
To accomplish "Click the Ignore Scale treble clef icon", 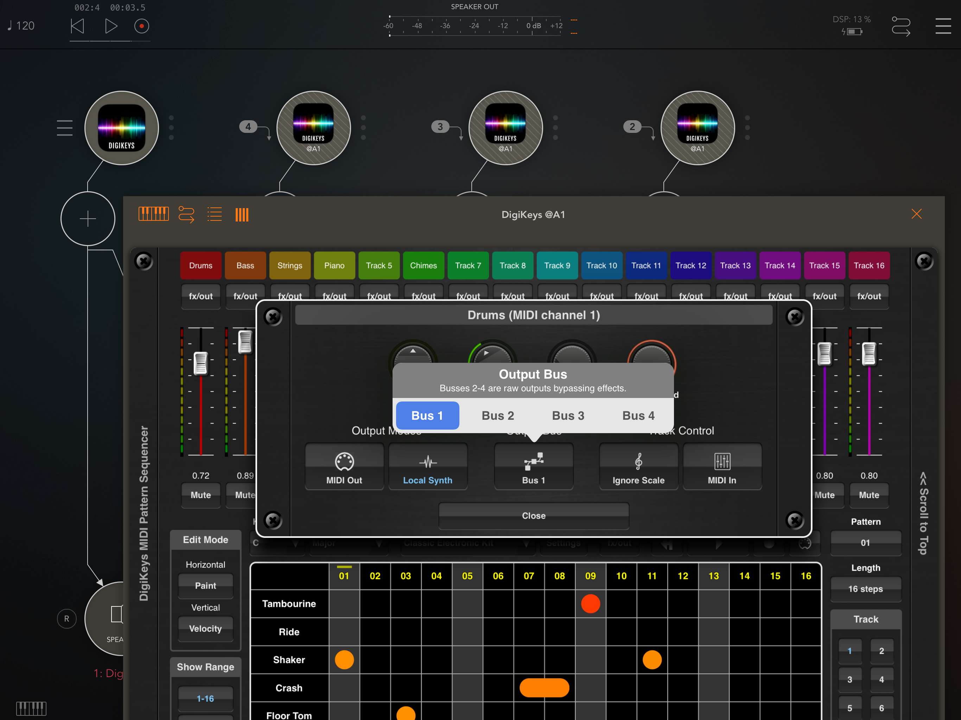I will (638, 462).
